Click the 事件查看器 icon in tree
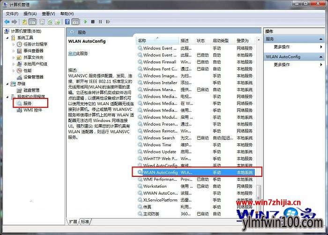 click(19, 51)
